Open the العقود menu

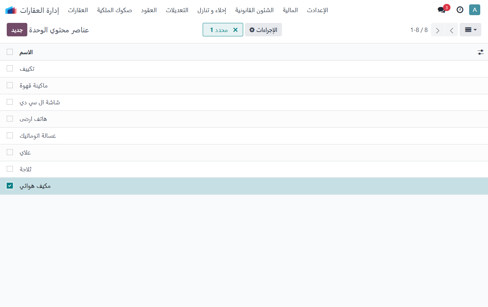click(x=149, y=10)
